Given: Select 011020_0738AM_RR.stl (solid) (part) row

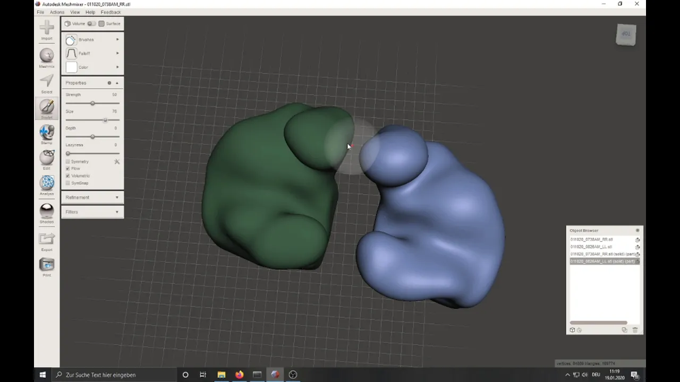Looking at the screenshot, I should click(x=605, y=254).
